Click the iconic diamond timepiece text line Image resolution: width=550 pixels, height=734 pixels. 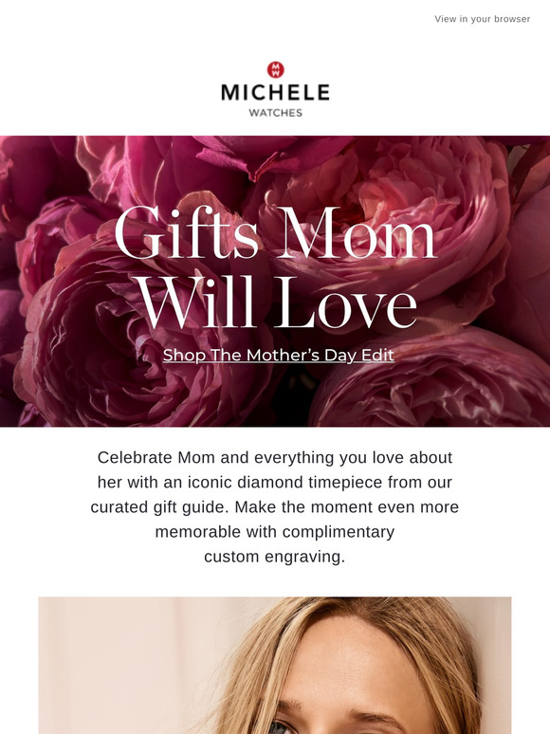click(275, 482)
